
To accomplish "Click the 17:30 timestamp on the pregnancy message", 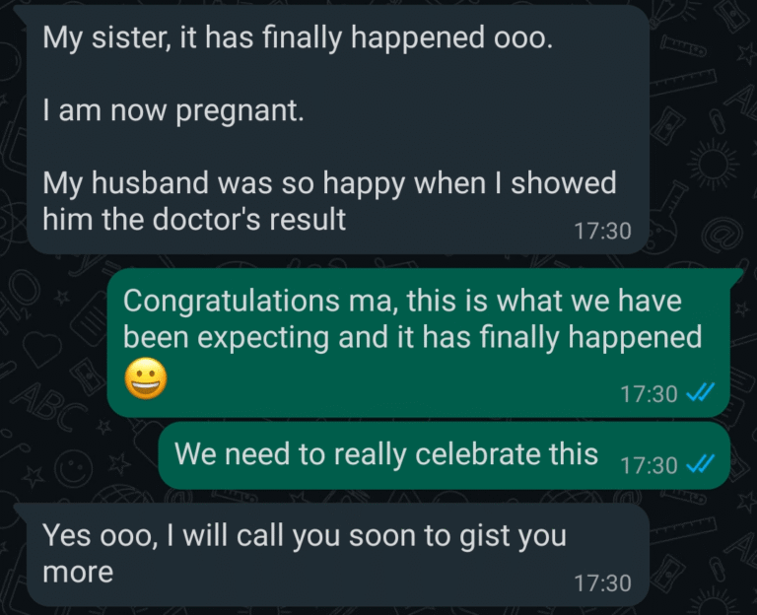I will (x=601, y=231).
